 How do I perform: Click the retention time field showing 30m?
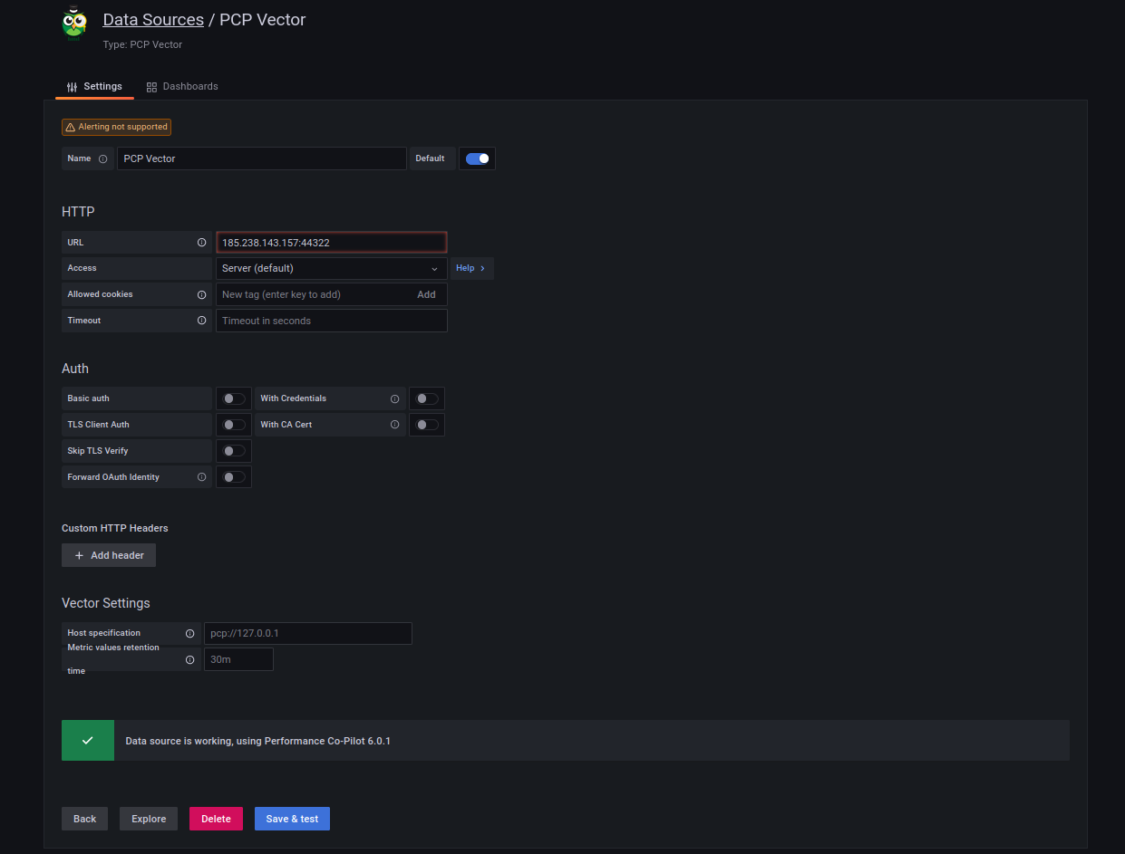238,659
